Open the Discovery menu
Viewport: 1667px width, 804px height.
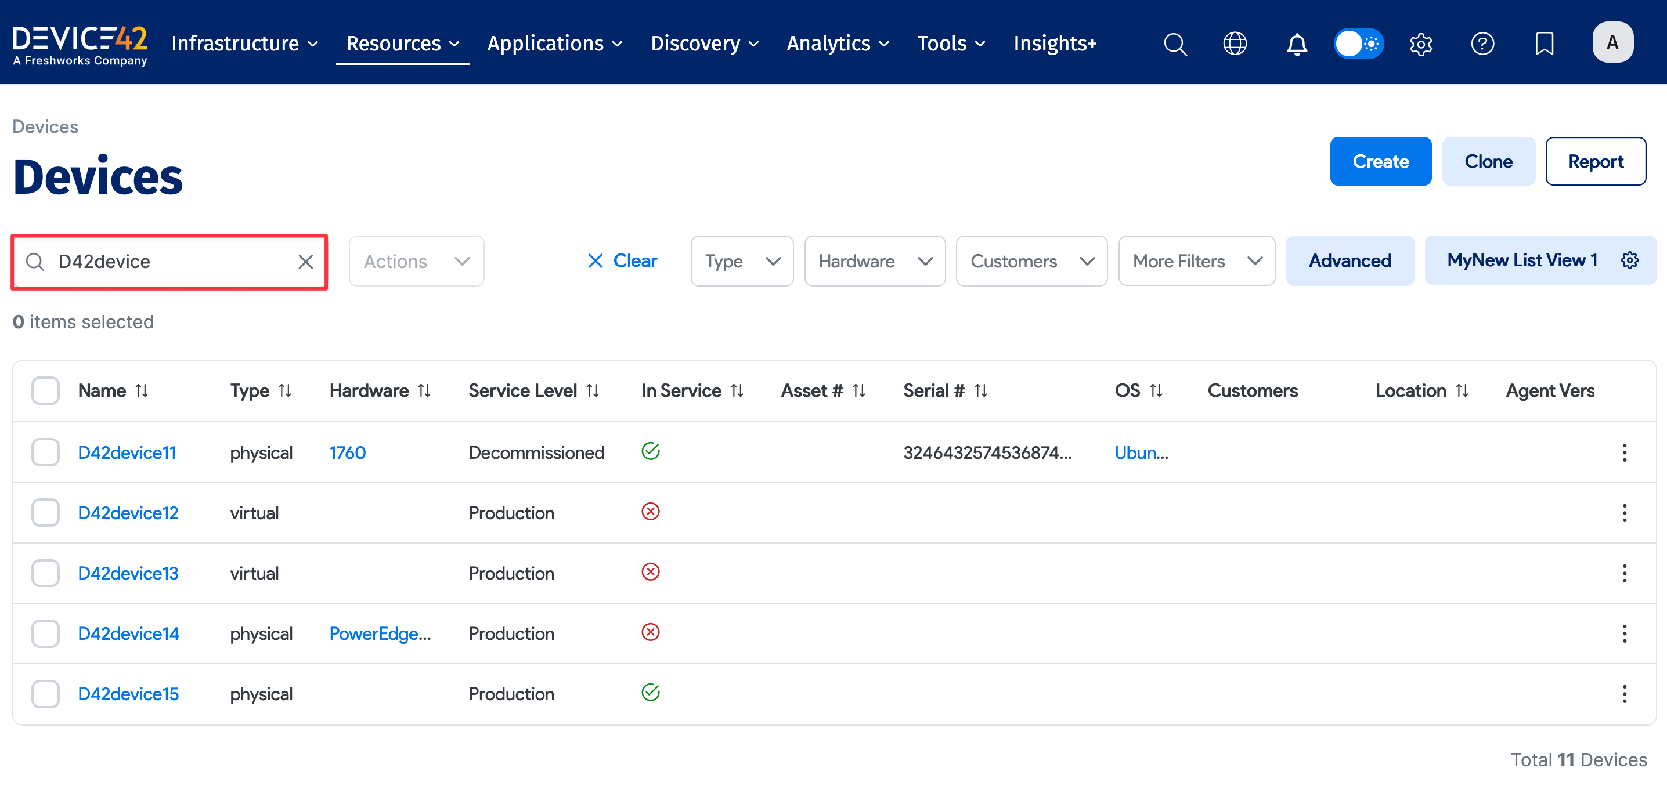[704, 44]
